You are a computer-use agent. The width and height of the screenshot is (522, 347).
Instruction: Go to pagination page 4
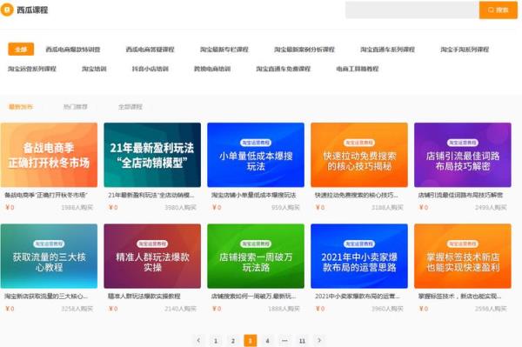tap(267, 341)
